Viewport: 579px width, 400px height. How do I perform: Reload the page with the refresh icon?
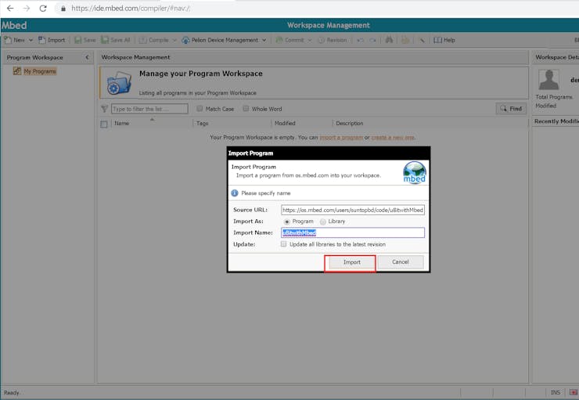click(43, 8)
